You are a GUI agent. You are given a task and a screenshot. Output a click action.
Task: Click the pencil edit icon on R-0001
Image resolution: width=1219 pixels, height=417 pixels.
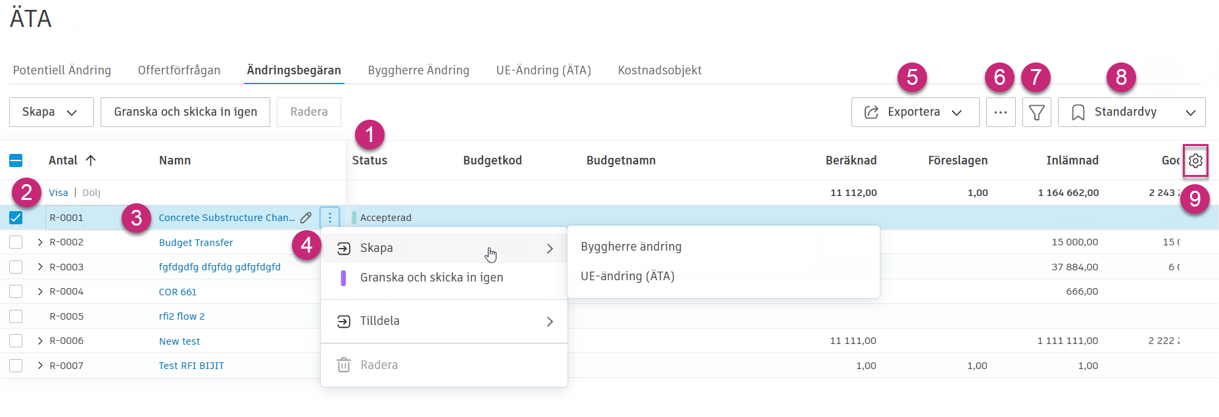coord(306,218)
